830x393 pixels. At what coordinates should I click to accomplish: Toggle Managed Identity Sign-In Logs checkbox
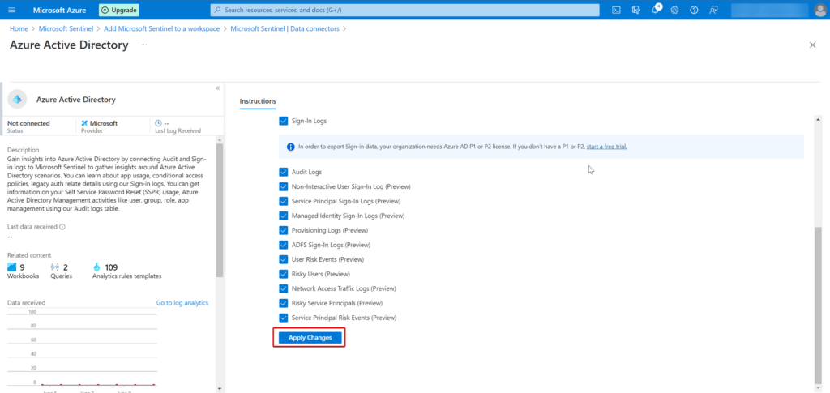(283, 216)
